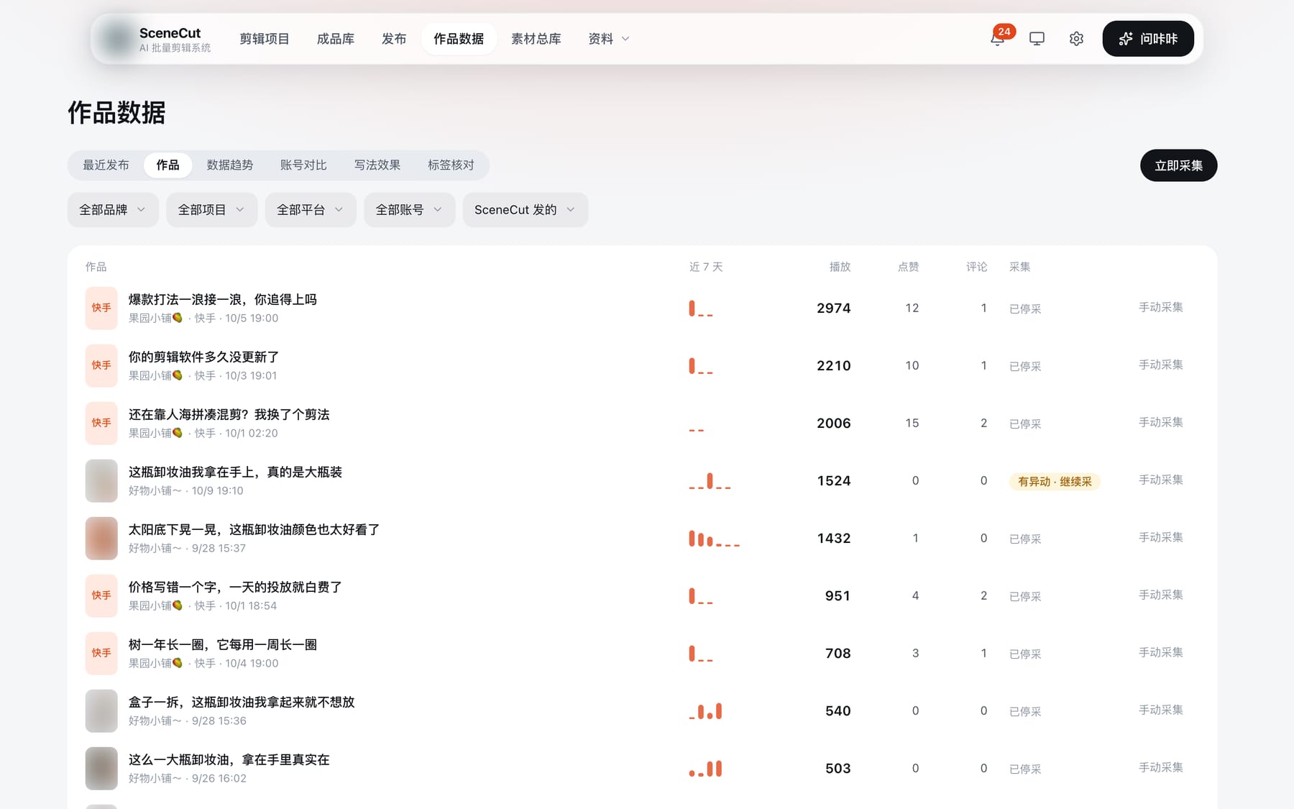This screenshot has width=1294, height=809.
Task: Click the monitor display icon
Action: 1037,39
